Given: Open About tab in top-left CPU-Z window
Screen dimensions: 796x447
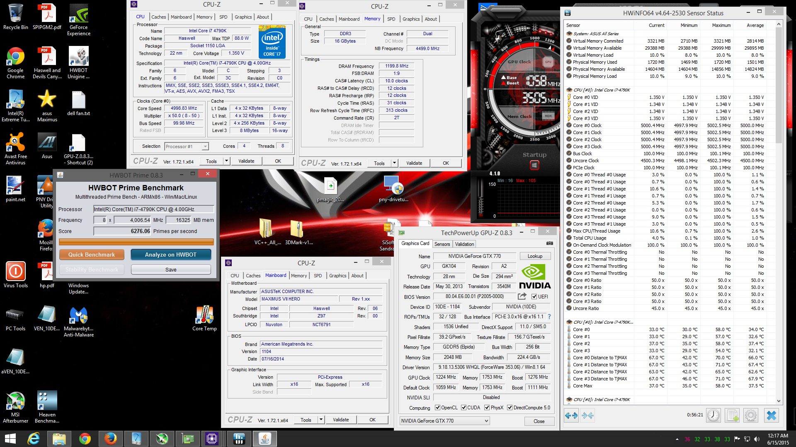Looking at the screenshot, I should [262, 17].
